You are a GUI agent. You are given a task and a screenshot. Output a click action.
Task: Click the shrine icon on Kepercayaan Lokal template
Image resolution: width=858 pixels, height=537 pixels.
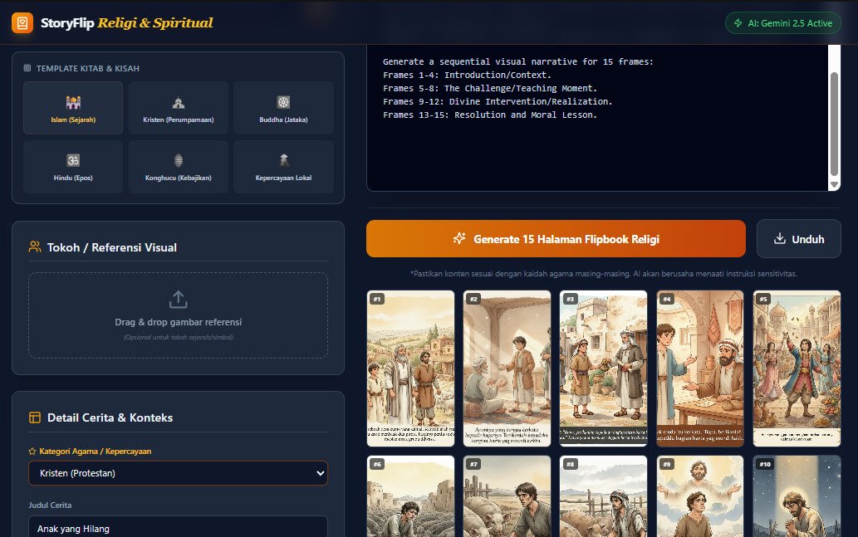283,160
